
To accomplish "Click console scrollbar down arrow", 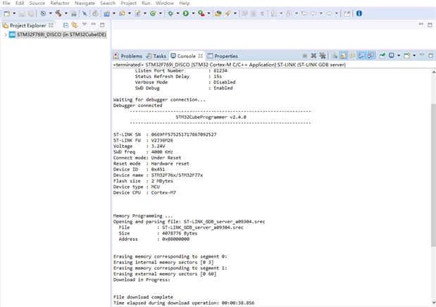I will pyautogui.click(x=433, y=303).
